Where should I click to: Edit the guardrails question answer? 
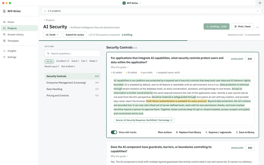coord(250,148)
